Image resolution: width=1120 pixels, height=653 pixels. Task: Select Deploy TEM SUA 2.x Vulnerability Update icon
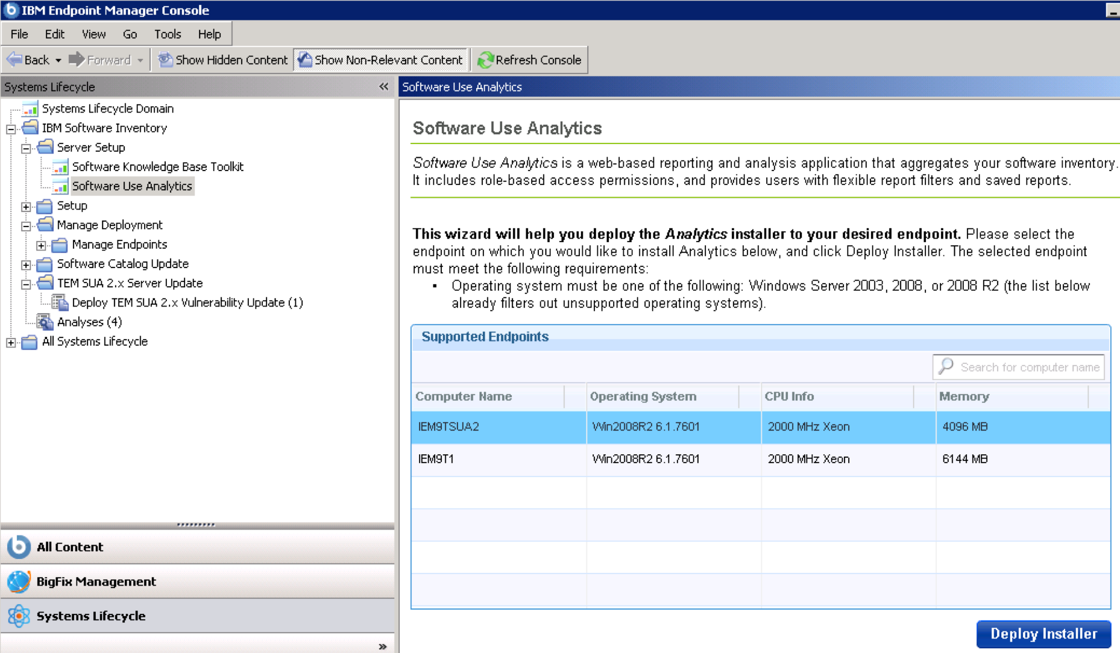coord(60,302)
